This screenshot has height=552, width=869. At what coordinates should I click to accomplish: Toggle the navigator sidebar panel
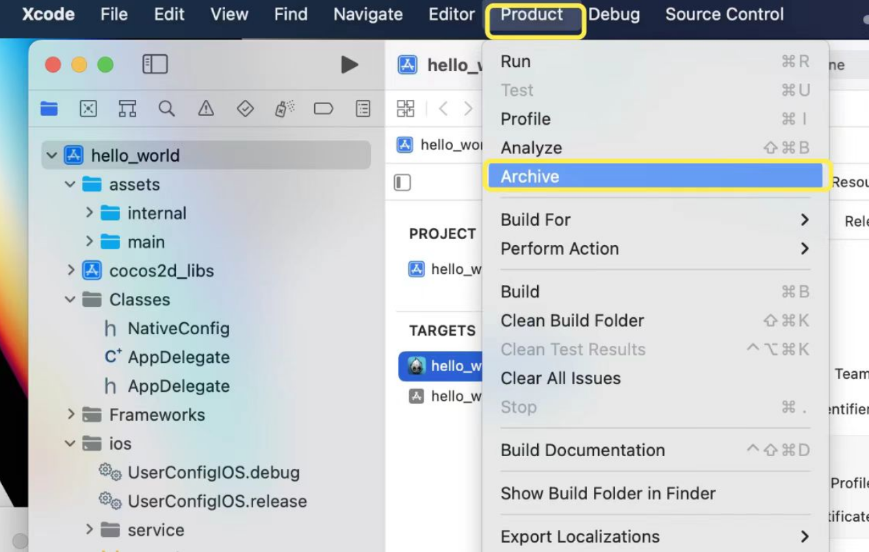[x=155, y=64]
